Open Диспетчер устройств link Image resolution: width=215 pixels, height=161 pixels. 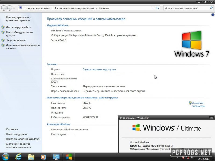tap(19, 27)
